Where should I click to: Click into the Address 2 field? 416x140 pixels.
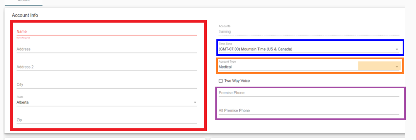(x=106, y=67)
